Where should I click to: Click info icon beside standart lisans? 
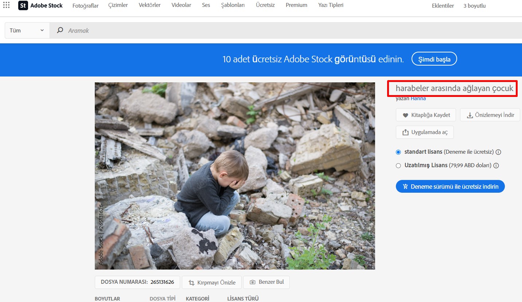[x=498, y=152]
